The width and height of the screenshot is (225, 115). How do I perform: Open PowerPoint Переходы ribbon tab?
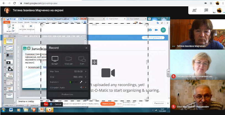[x=34, y=22]
